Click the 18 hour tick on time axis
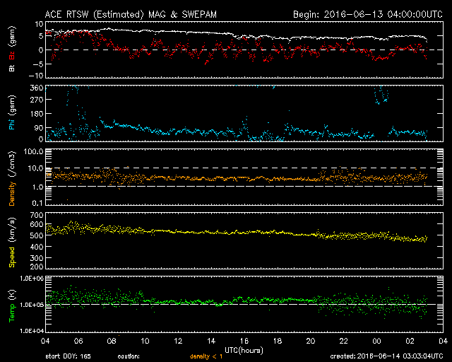Viewport: 452px width, 362px height. 278,341
